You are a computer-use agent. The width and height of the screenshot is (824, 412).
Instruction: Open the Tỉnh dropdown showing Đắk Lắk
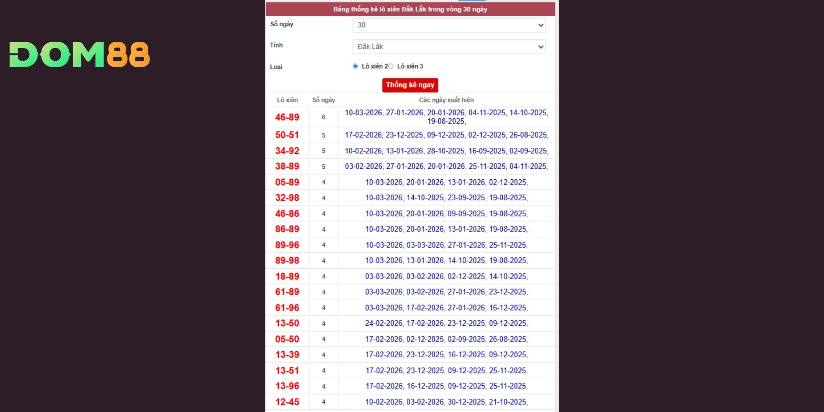click(449, 47)
